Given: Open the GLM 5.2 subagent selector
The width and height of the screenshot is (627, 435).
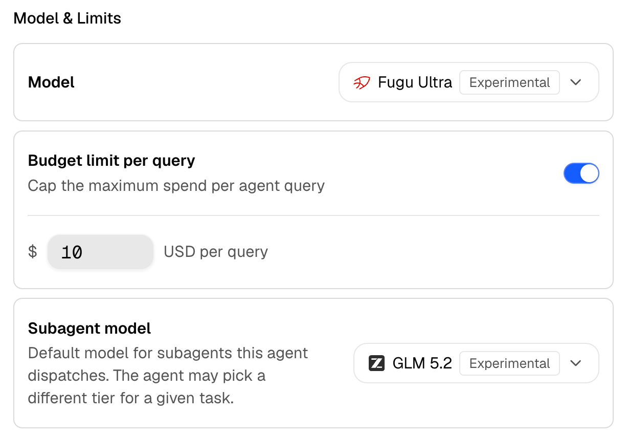Looking at the screenshot, I should pyautogui.click(x=476, y=363).
